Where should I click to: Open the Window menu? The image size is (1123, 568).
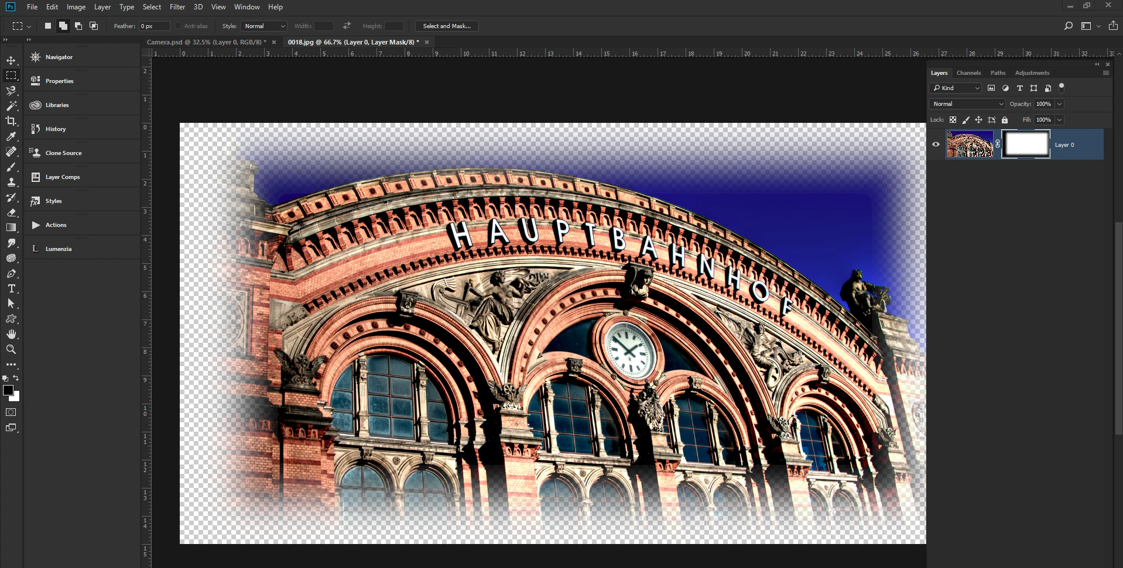point(247,7)
